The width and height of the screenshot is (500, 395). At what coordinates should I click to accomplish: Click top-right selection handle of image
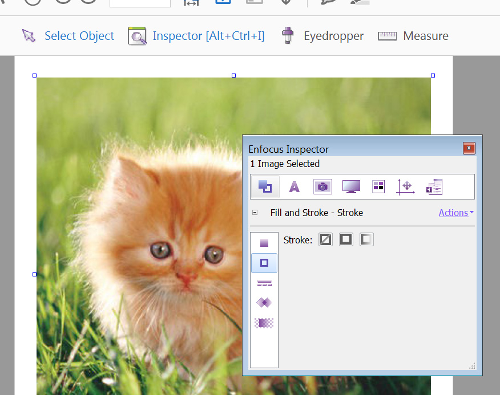(433, 75)
